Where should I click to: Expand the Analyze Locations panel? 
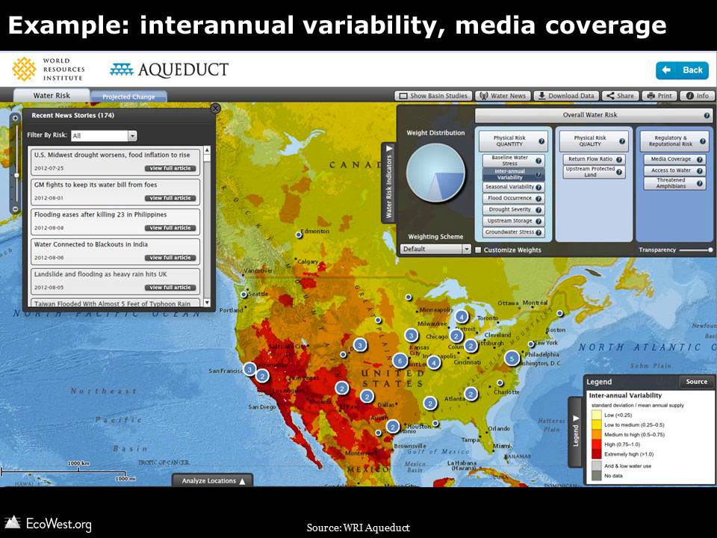coord(213,480)
